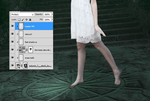Open the Multiply blend mode dropdown
The image size is (150, 101).
pos(22,14)
